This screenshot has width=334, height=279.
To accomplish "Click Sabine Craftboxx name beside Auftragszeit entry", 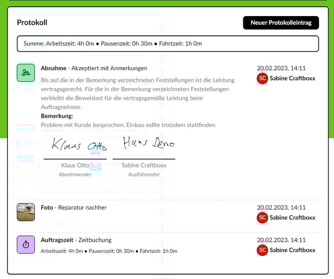I will pos(292,250).
